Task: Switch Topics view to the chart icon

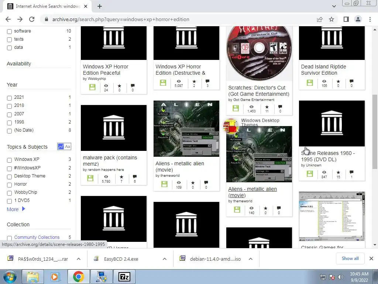Action: click(x=61, y=146)
